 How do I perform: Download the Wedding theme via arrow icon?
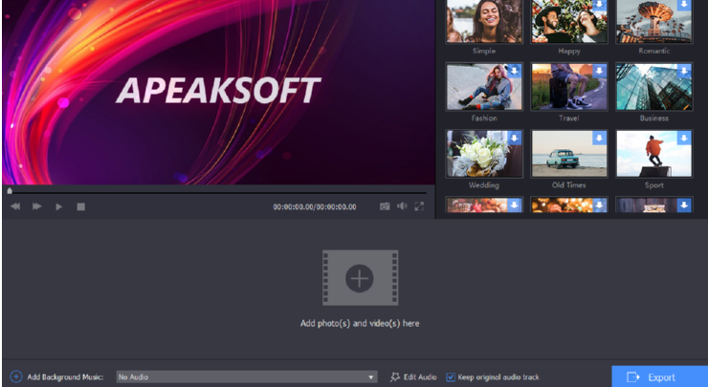[515, 138]
